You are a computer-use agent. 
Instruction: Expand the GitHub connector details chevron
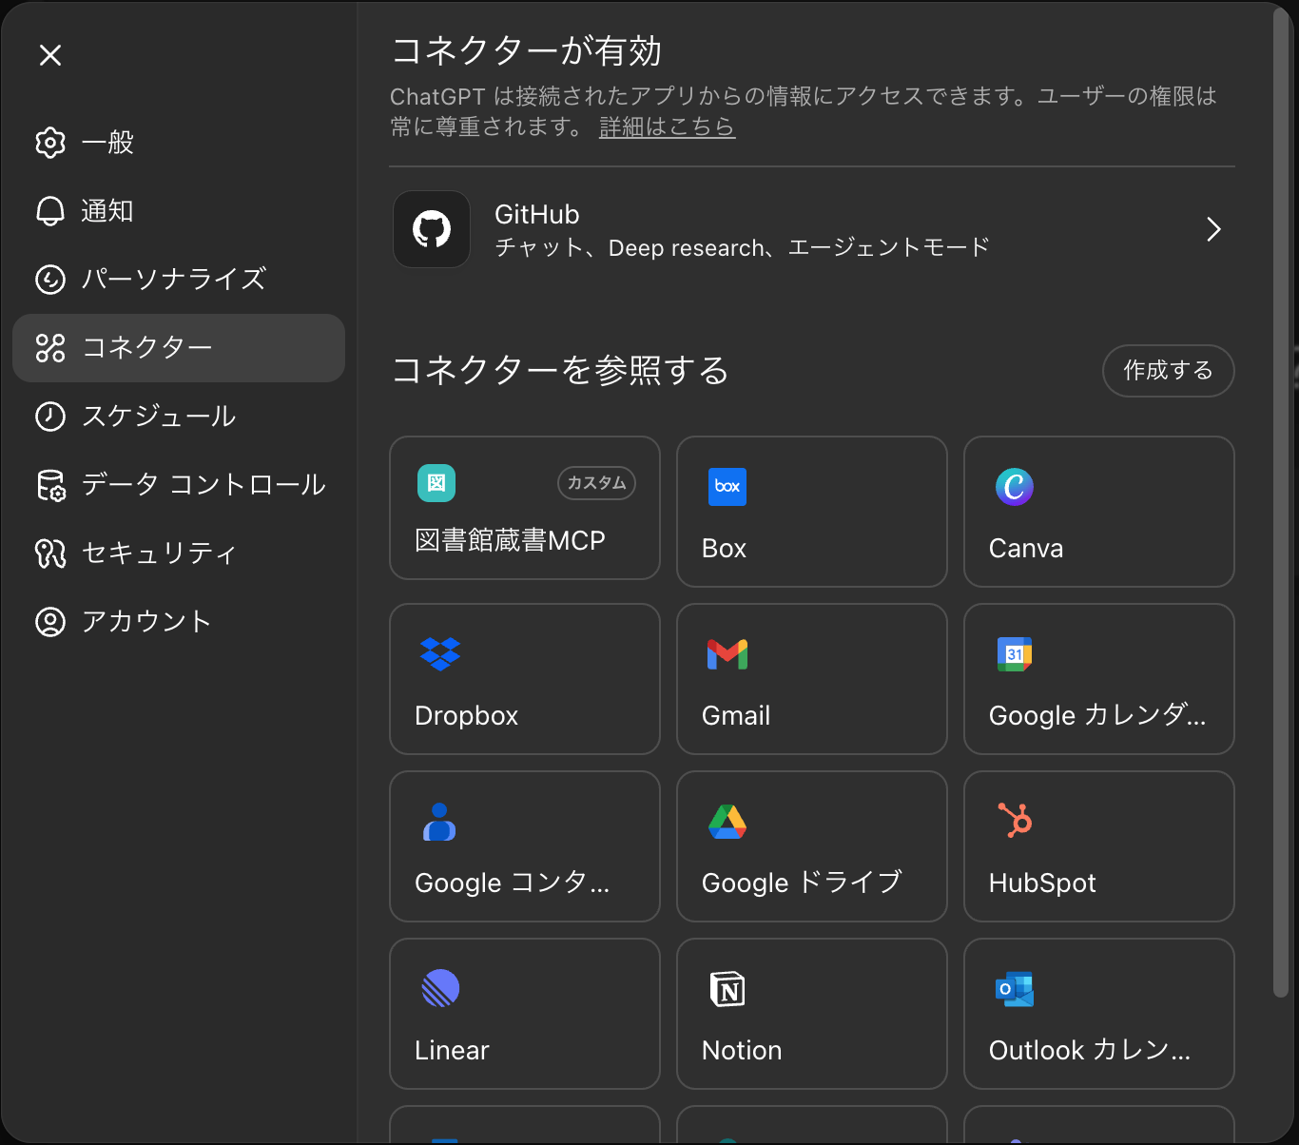pyautogui.click(x=1213, y=229)
